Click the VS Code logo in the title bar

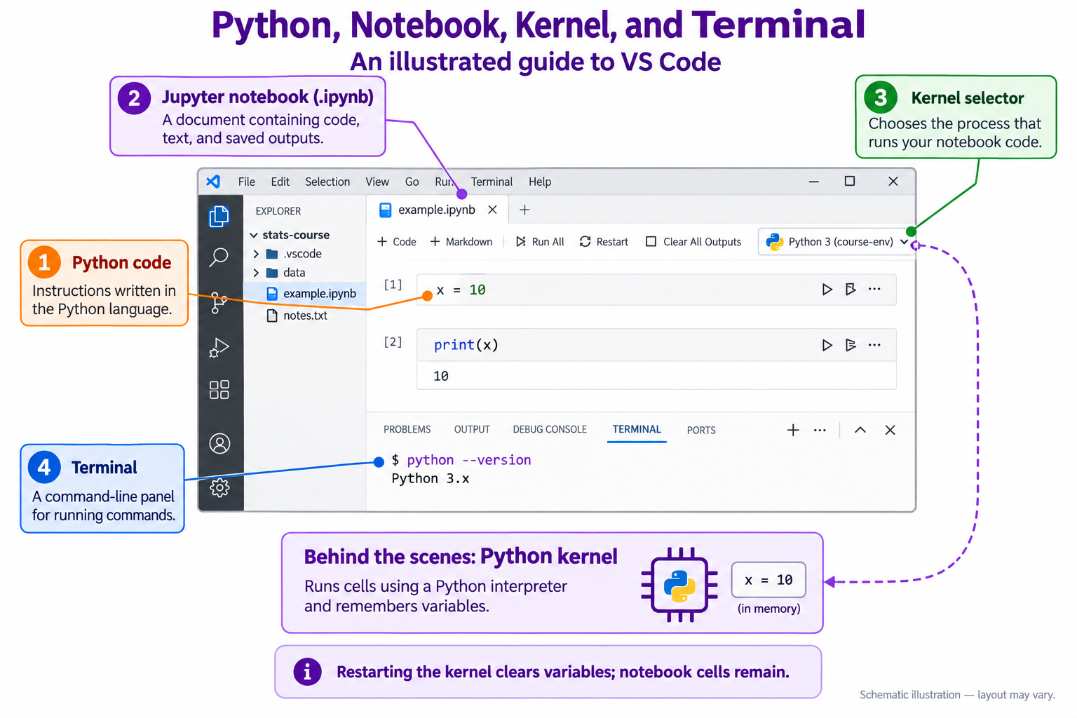[x=213, y=182]
